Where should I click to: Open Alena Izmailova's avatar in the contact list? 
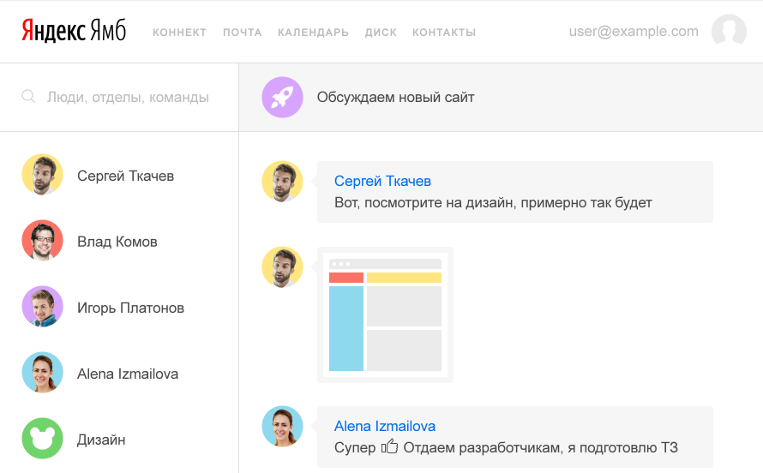42,373
